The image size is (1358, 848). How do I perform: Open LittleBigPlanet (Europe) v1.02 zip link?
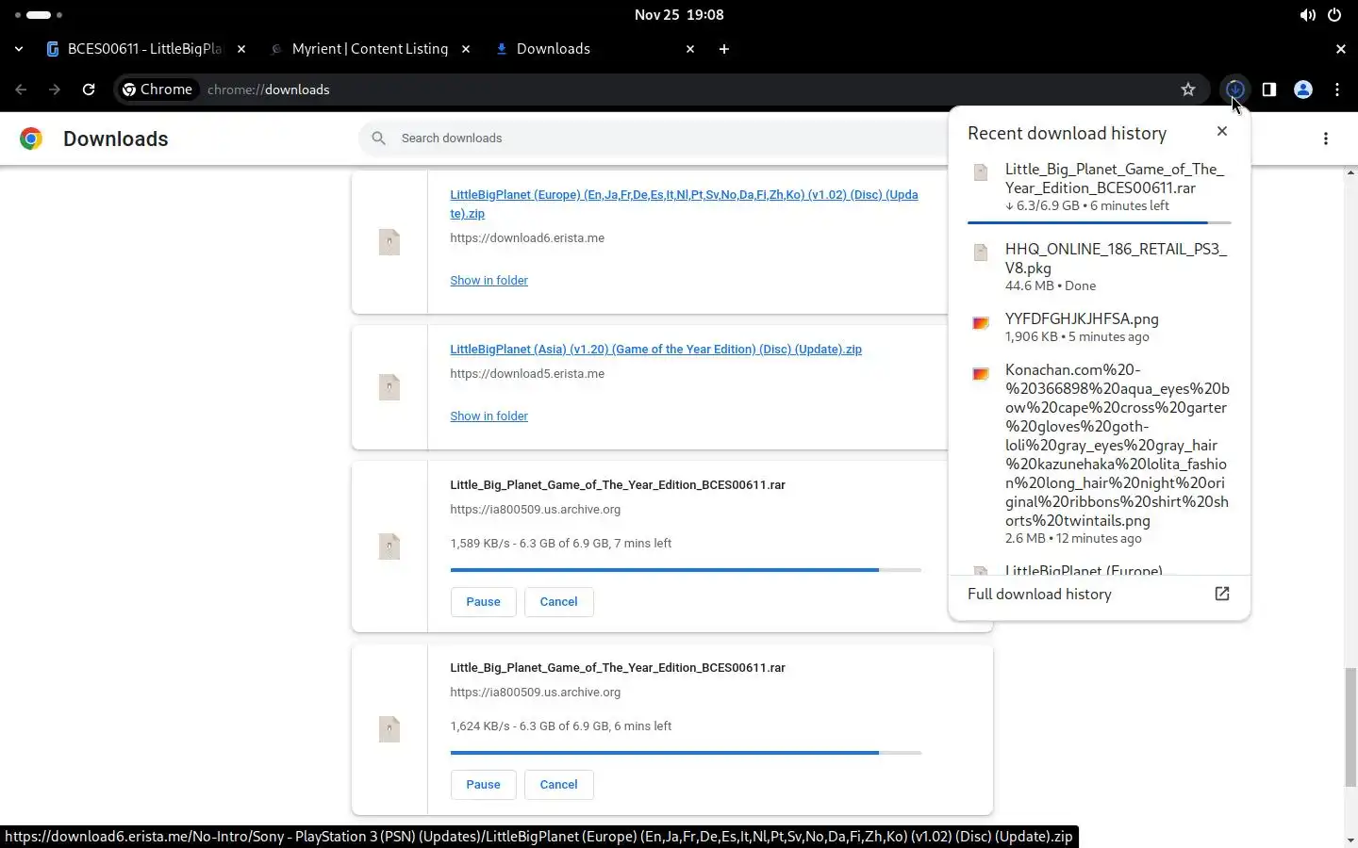(x=684, y=204)
